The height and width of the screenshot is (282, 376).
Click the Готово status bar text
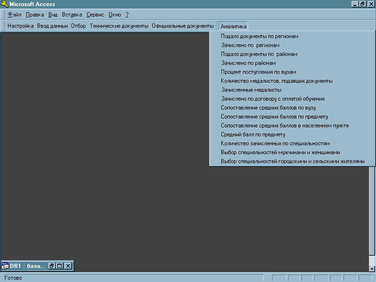pyautogui.click(x=14, y=278)
